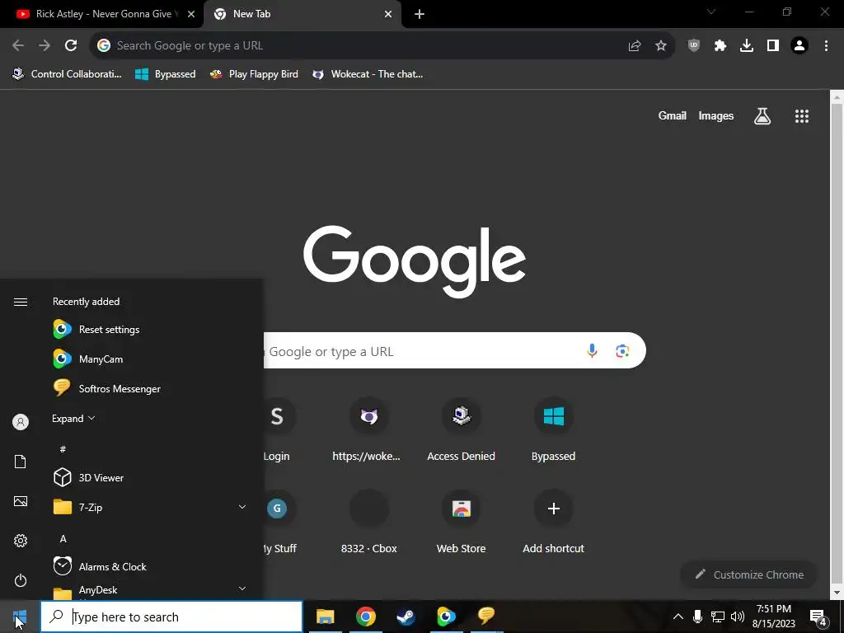
Task: Open ManyCam from the taskbar
Action: click(446, 617)
